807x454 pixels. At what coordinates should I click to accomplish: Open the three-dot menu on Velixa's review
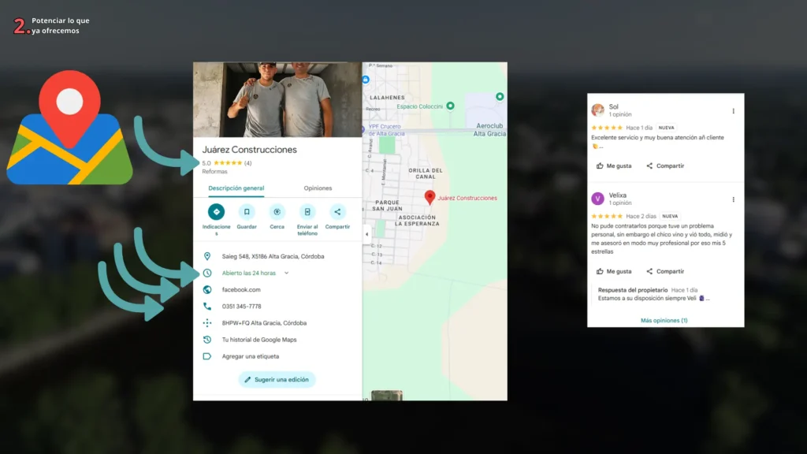point(734,199)
